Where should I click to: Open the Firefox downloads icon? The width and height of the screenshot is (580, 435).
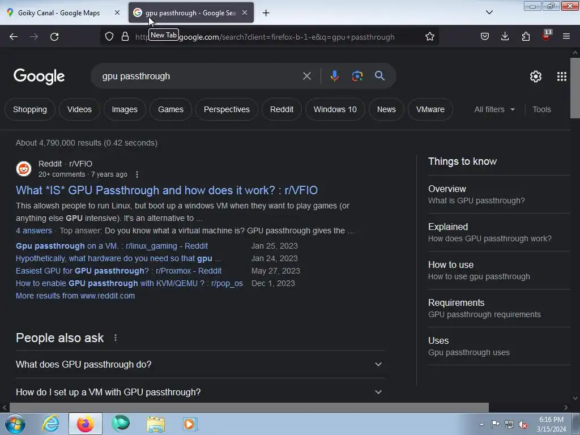click(x=505, y=37)
